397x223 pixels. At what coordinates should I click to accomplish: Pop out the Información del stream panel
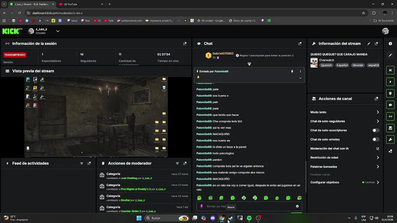(376, 44)
